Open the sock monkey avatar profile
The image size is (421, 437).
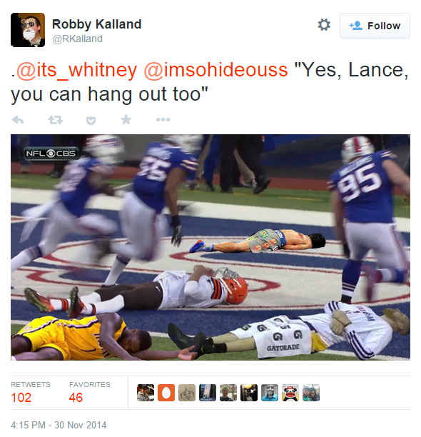[290, 393]
